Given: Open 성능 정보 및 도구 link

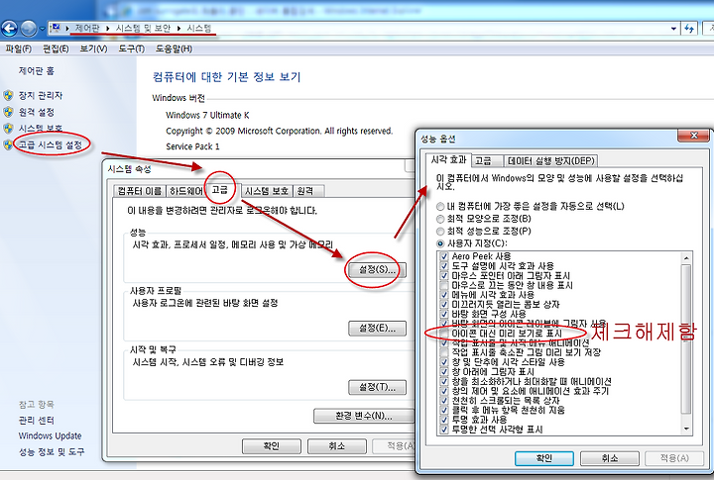Looking at the screenshot, I should click(51, 452).
